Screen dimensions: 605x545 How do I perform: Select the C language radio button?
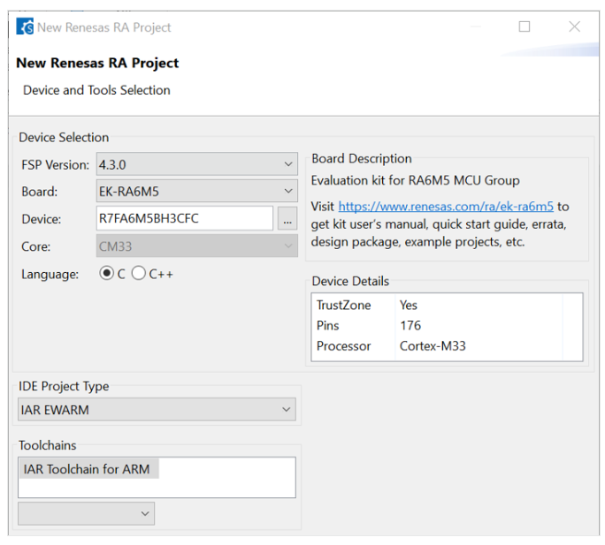click(106, 273)
